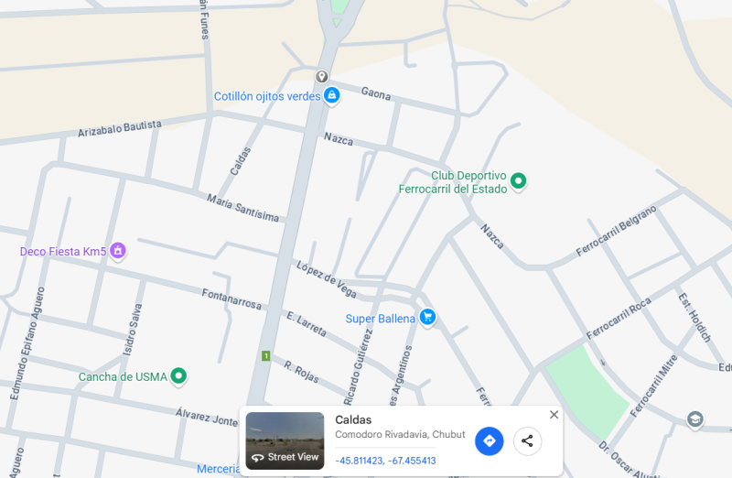732x478 pixels.
Task: Click the Super Ballena text label
Action: point(380,319)
